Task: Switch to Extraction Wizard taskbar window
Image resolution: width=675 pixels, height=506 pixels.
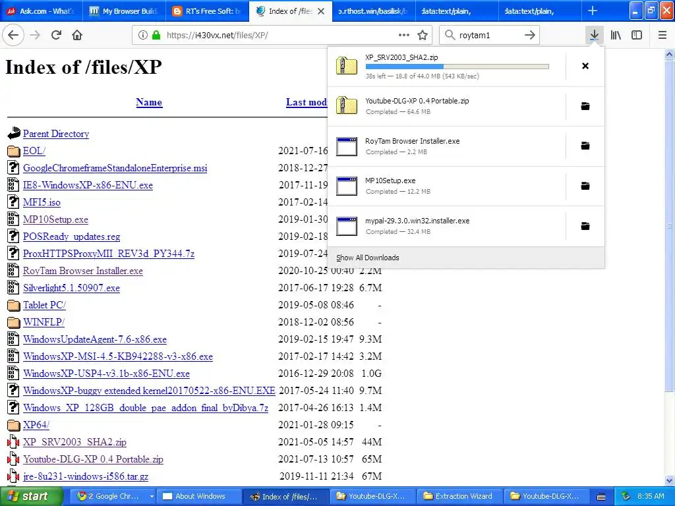Action: tap(459, 496)
